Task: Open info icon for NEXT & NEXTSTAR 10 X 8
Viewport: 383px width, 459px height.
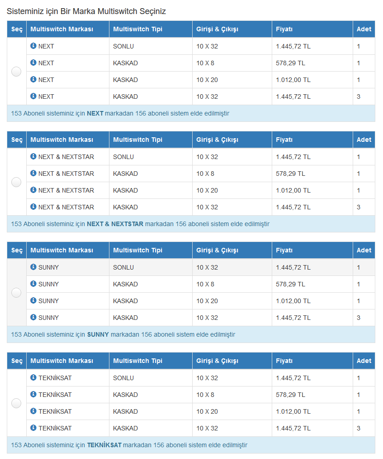Action: [x=33, y=173]
